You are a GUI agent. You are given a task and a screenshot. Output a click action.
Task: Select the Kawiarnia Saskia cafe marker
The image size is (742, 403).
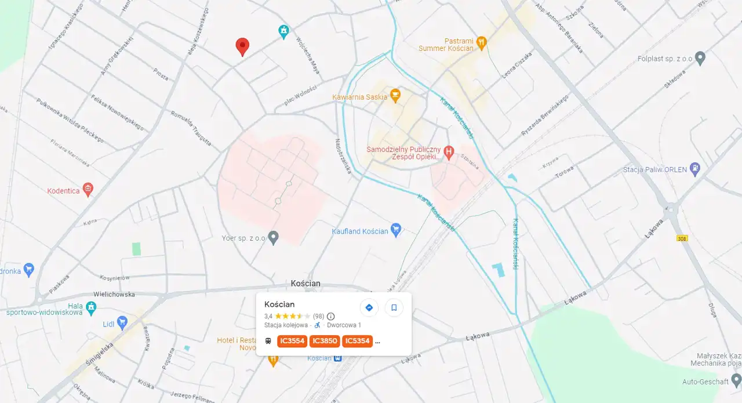(395, 94)
